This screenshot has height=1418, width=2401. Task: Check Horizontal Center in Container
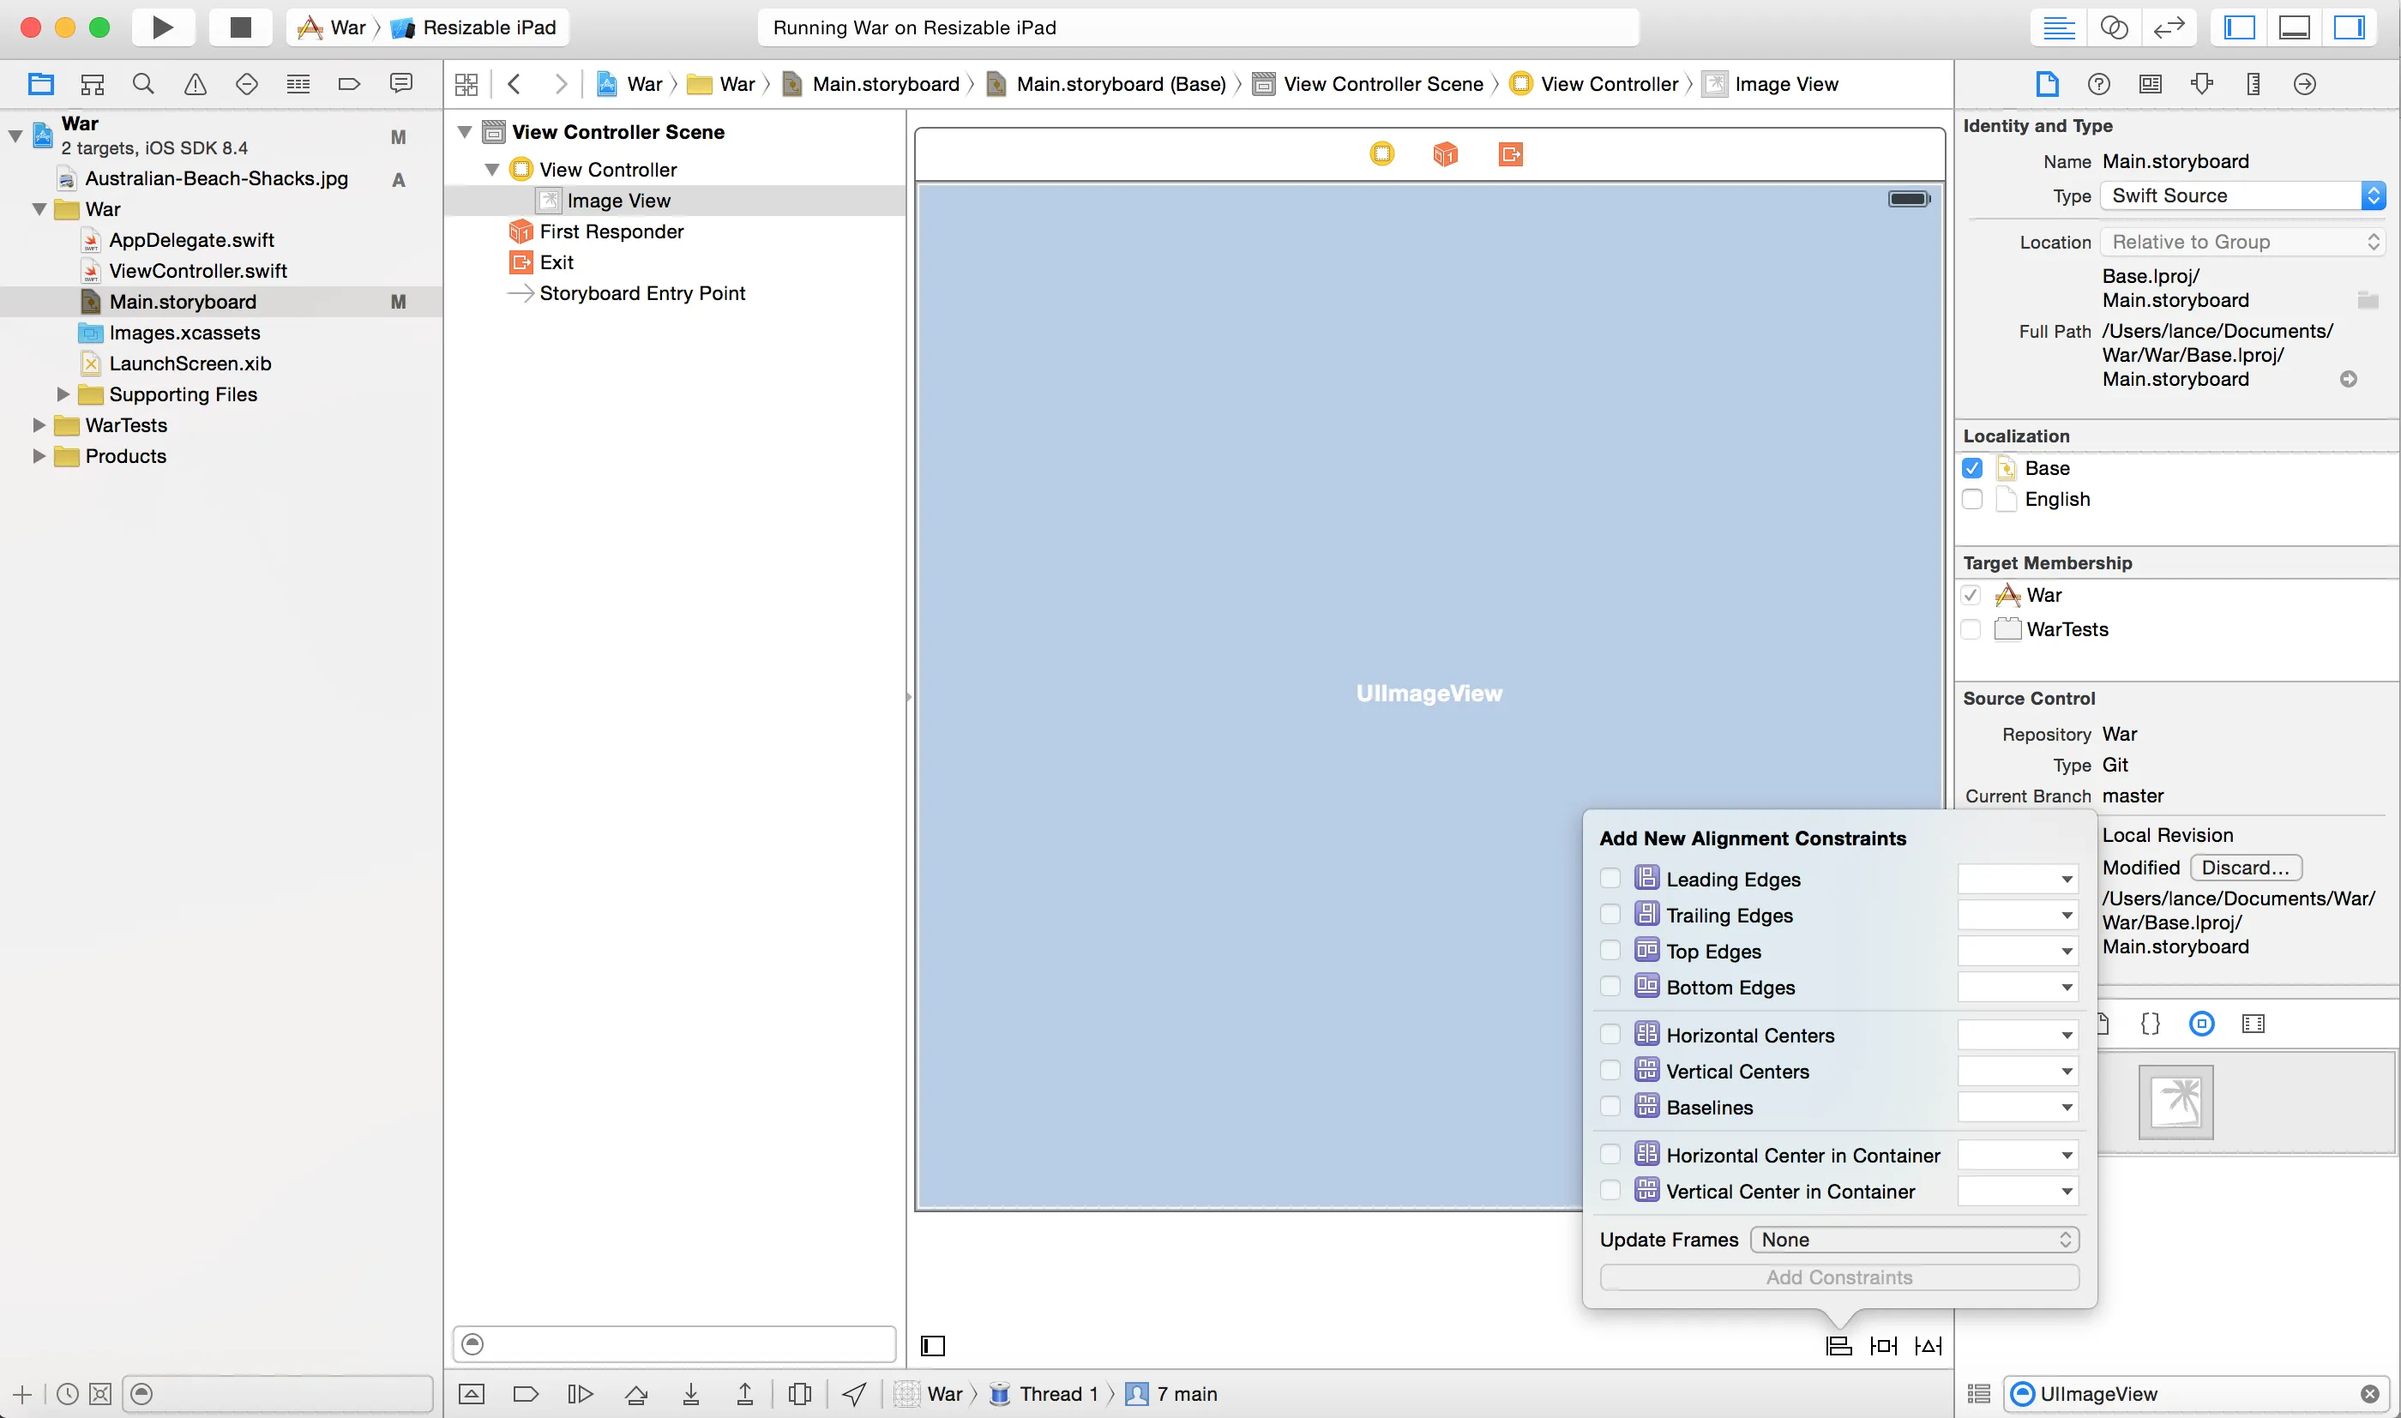click(1610, 1154)
